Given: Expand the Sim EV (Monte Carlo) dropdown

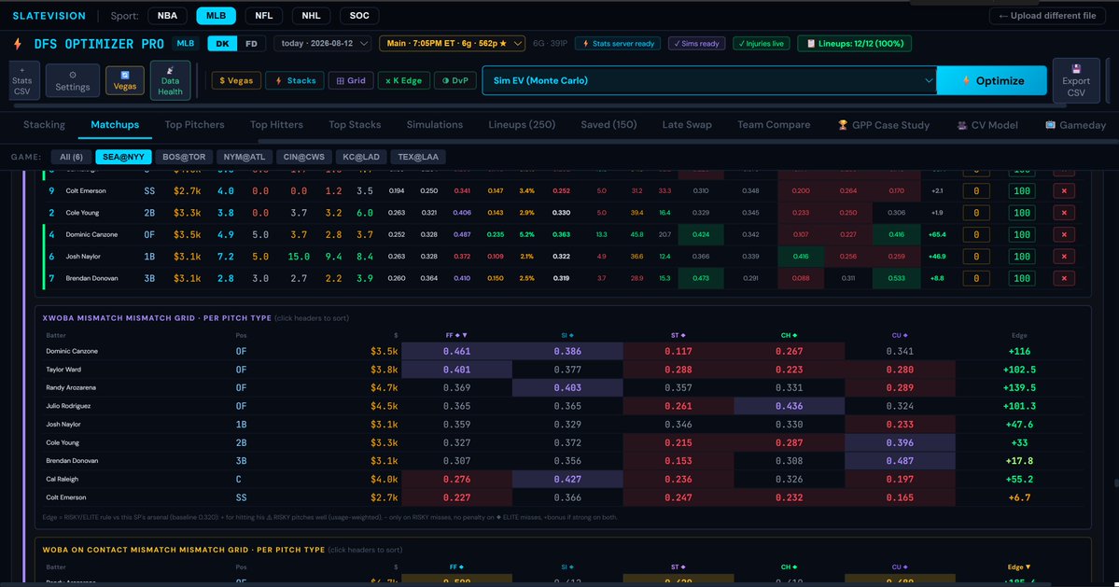Looking at the screenshot, I should point(709,80).
